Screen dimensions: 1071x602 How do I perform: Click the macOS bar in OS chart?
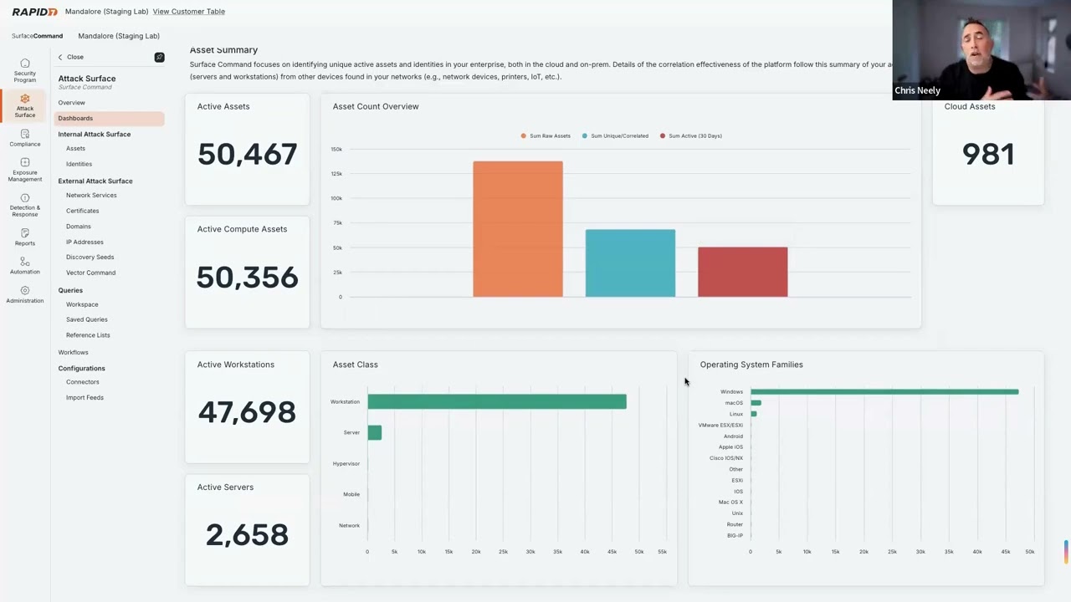[x=756, y=403]
